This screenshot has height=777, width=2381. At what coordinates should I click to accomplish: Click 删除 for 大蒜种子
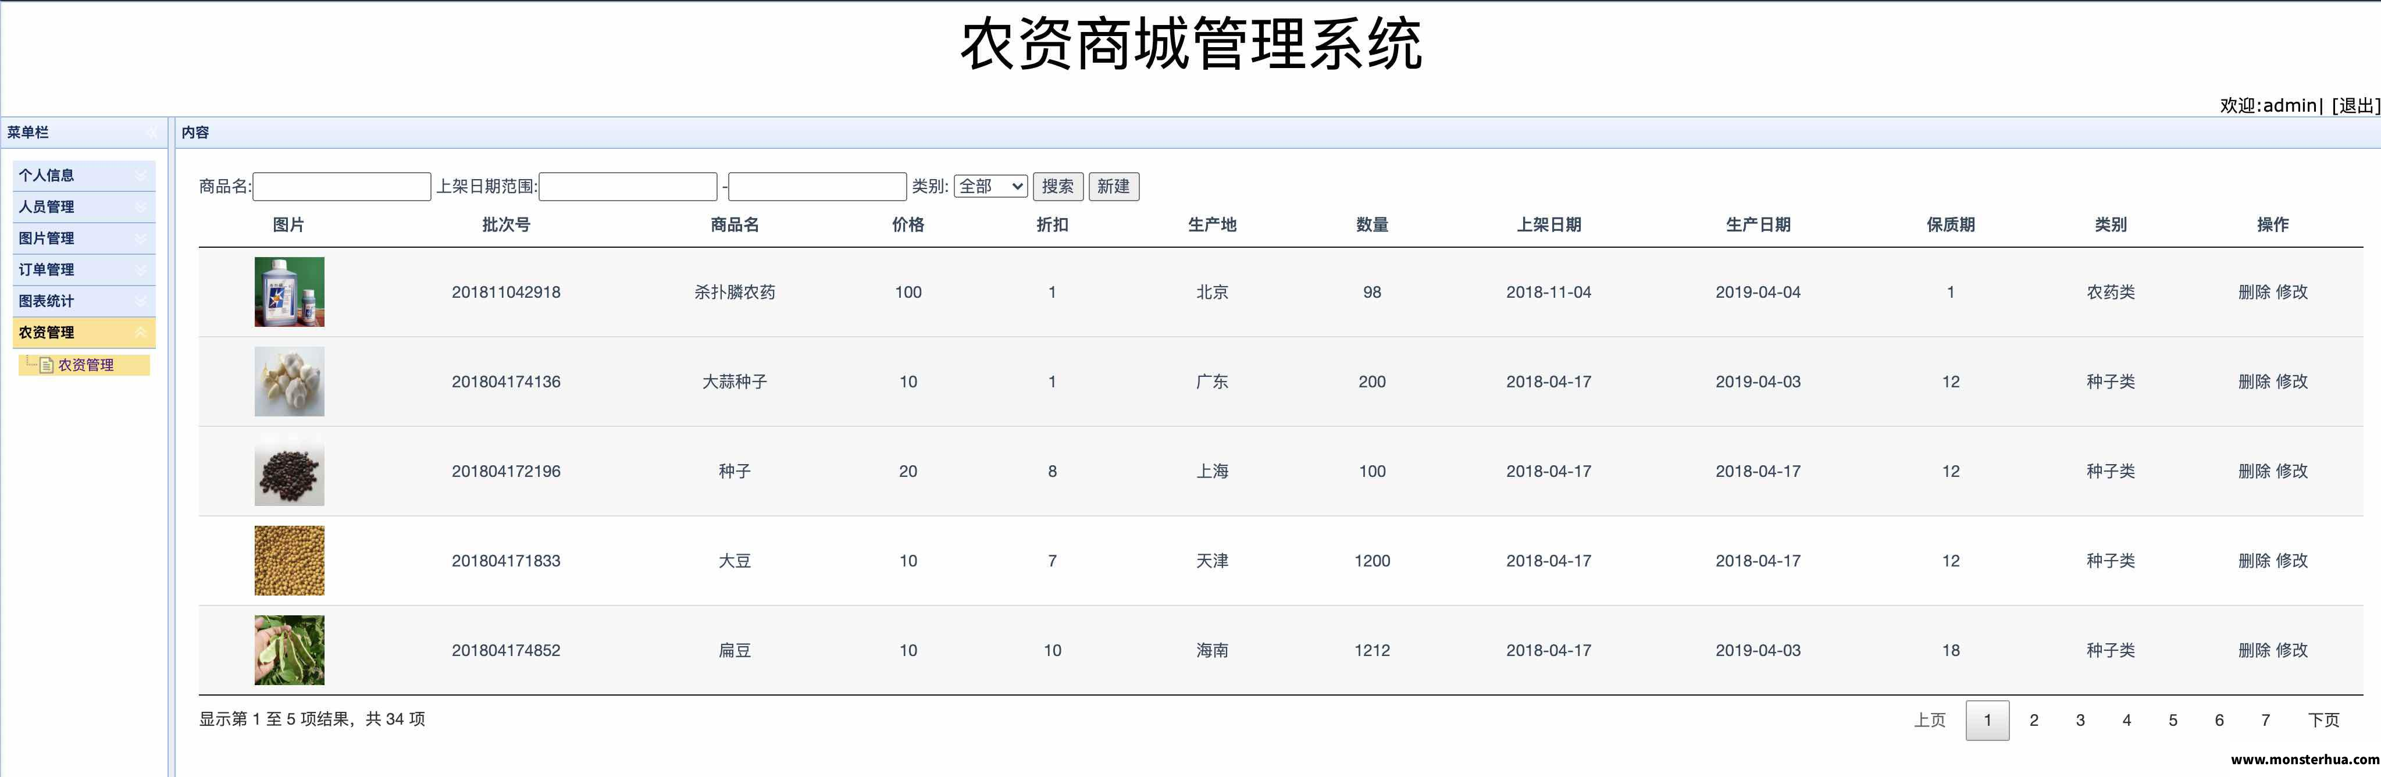[x=2254, y=382]
